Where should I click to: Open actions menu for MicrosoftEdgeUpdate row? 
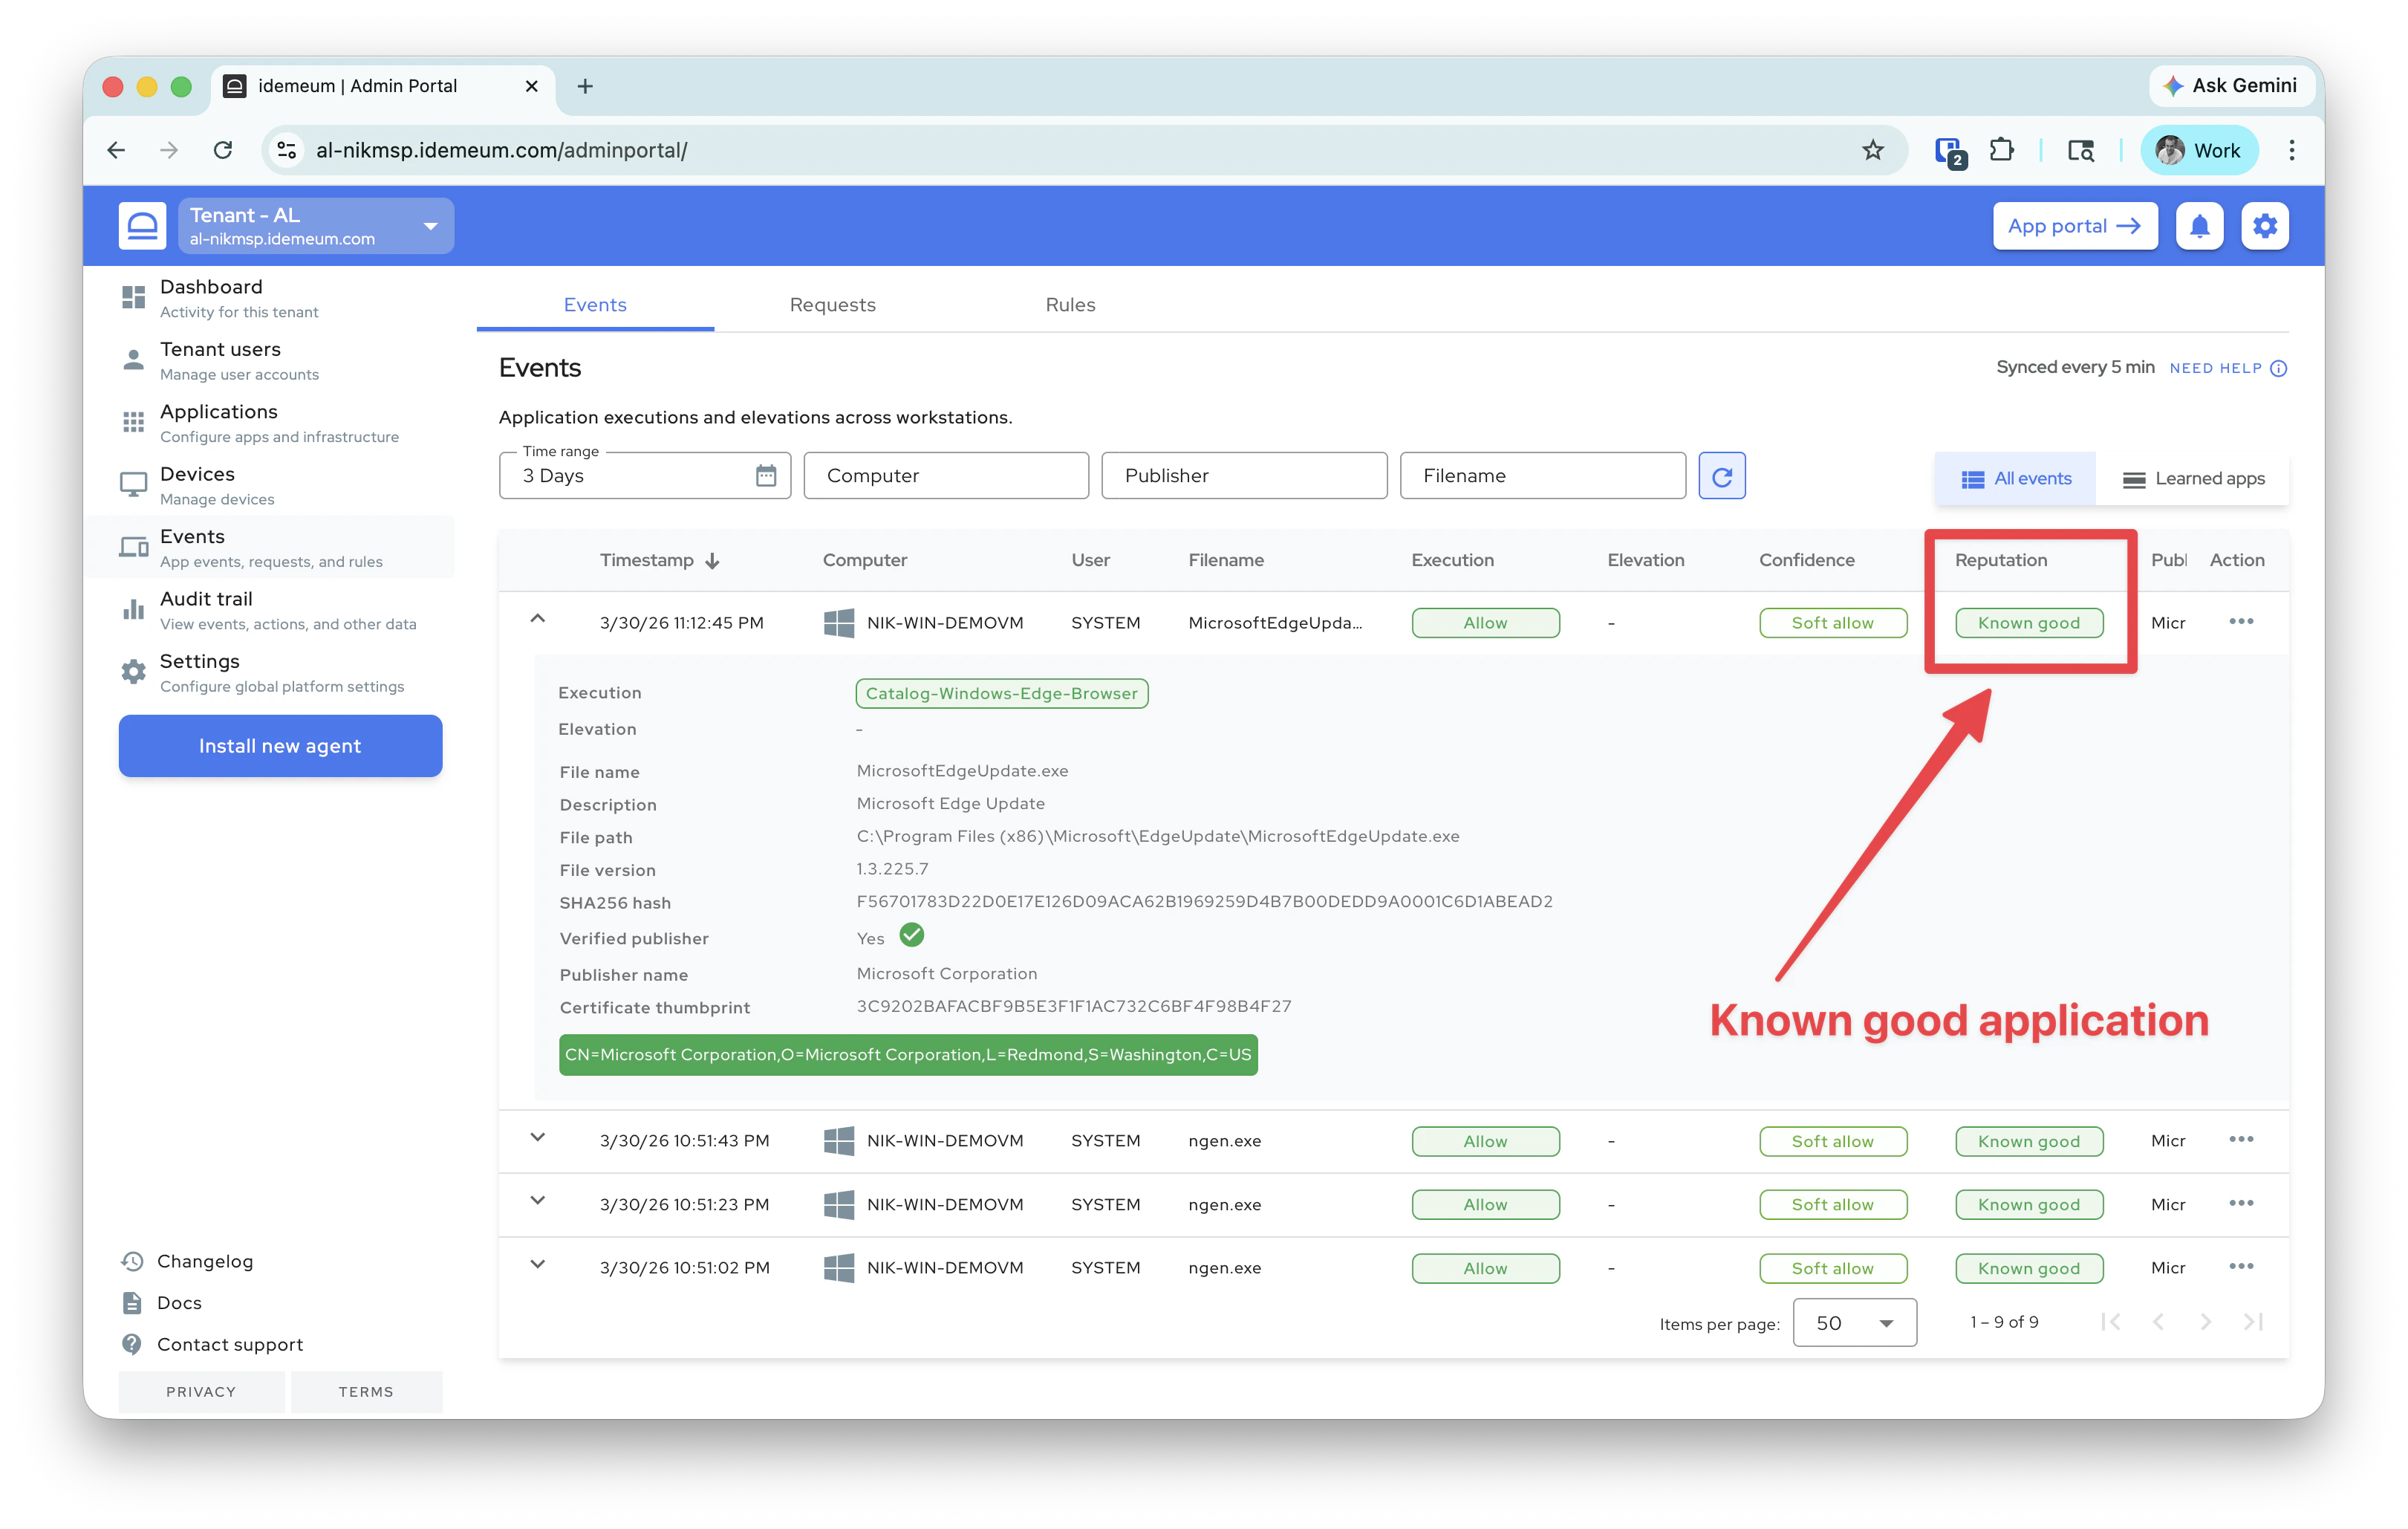[2241, 622]
